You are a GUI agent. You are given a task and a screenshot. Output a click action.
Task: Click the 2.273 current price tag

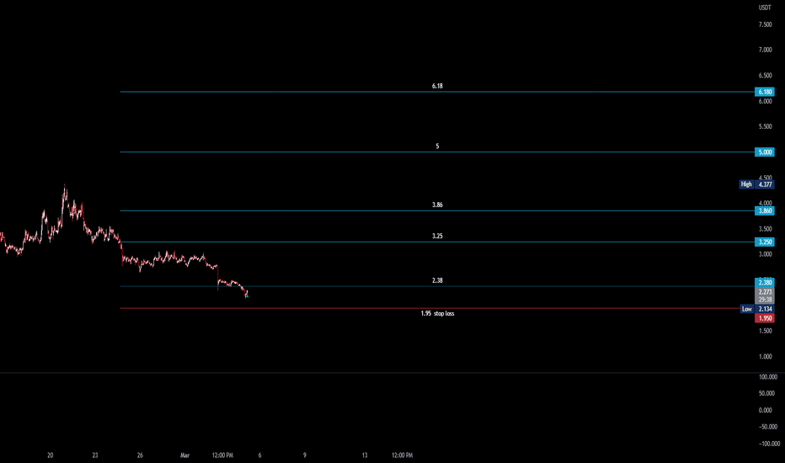[x=765, y=291]
